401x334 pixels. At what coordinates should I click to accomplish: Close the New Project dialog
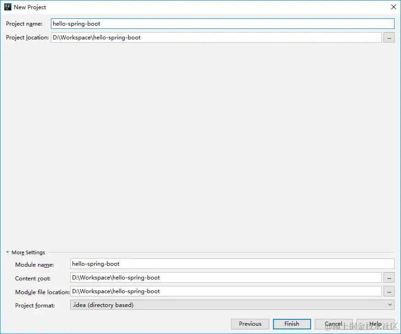point(394,7)
